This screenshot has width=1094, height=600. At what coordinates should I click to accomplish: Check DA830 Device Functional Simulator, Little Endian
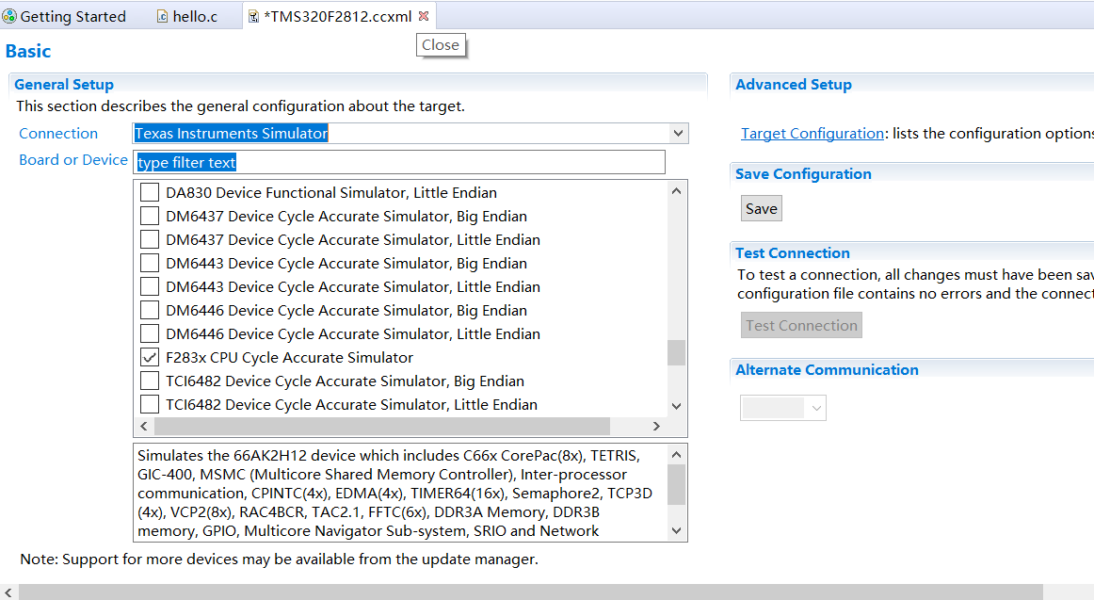[150, 193]
